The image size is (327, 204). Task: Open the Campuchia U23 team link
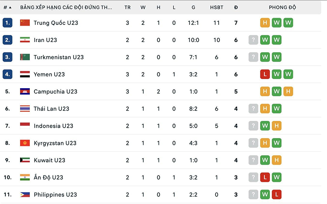[x=56, y=91]
